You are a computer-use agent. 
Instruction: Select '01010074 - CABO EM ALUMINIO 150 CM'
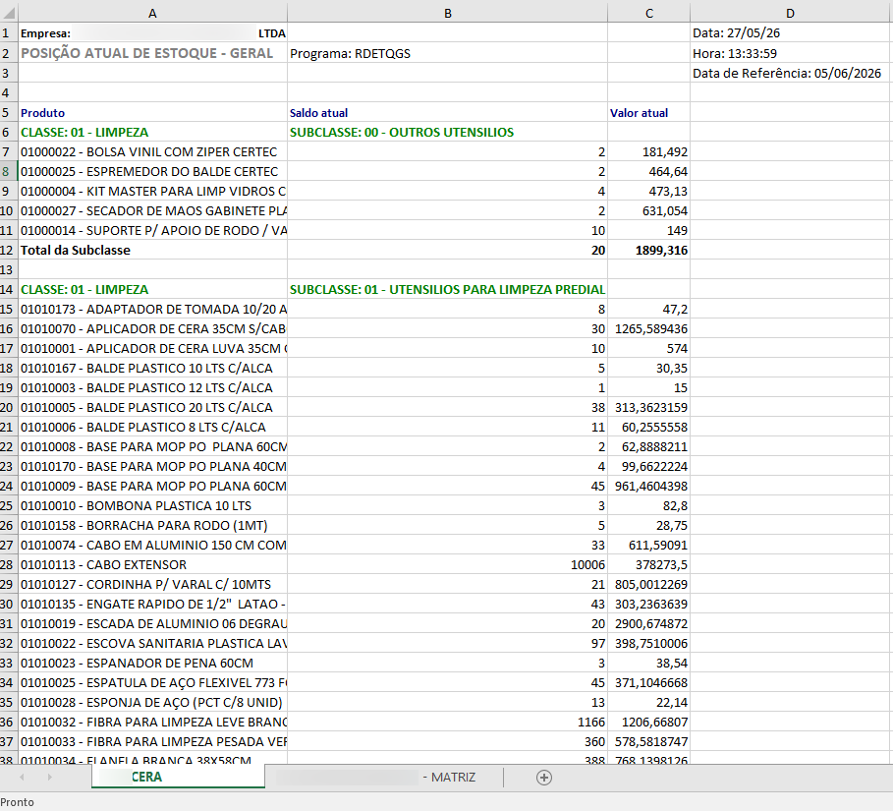pos(152,546)
